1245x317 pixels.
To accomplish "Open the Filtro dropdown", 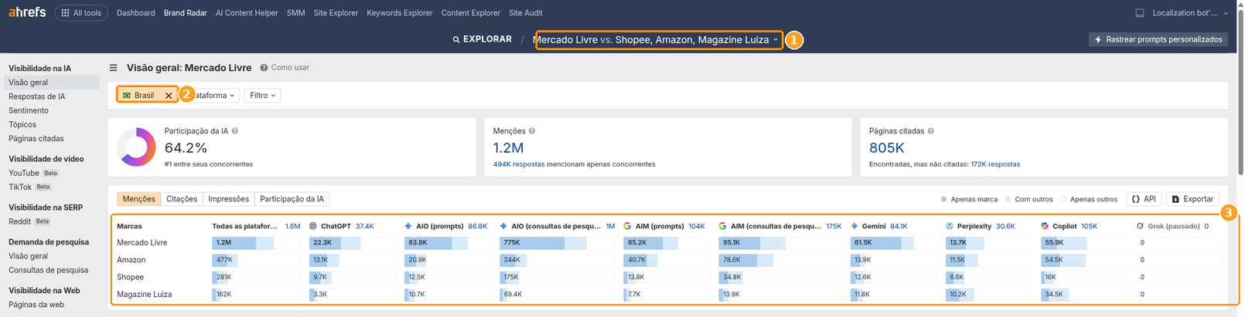I will [x=262, y=96].
